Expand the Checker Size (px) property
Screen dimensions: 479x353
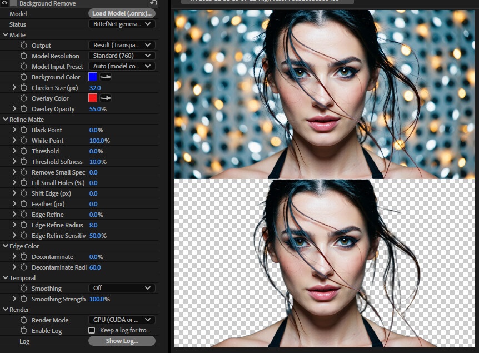coord(14,88)
